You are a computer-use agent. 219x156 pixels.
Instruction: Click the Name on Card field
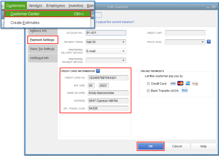(108, 93)
